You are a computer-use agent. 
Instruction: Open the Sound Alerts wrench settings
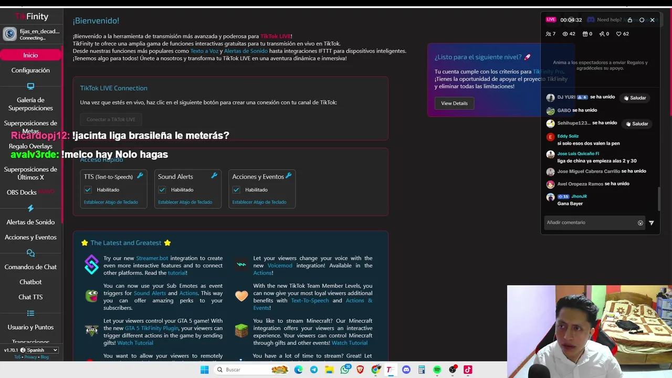point(214,176)
